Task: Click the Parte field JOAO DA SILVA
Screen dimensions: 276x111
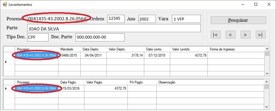Action: coord(114,28)
